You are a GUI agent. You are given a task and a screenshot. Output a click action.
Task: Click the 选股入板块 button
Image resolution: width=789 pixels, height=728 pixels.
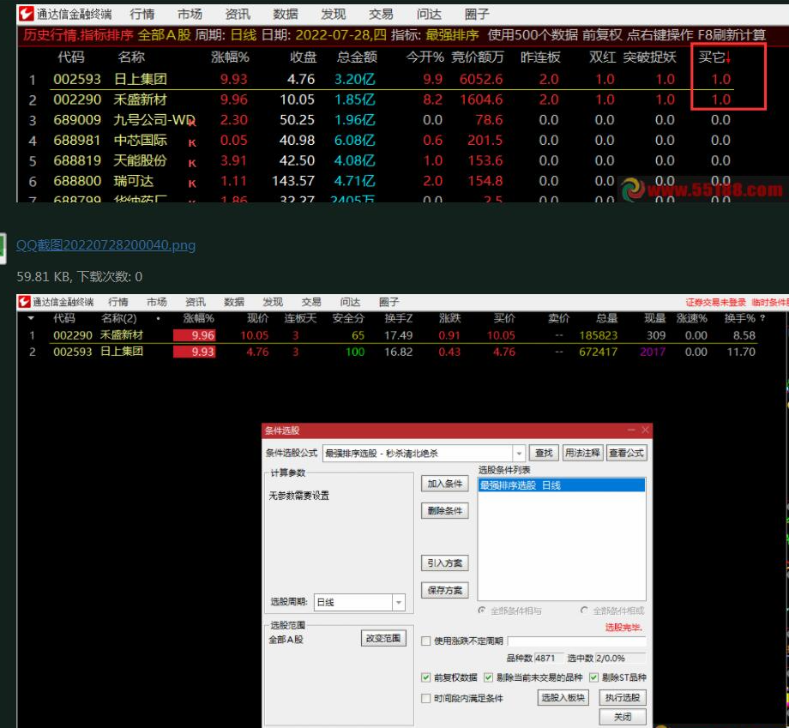pos(563,697)
